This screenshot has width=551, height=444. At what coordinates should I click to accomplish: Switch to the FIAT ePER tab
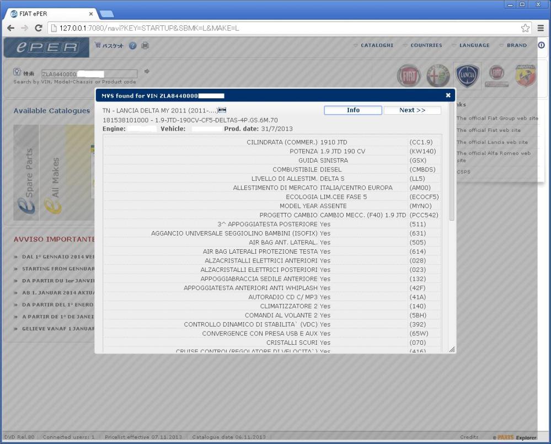(52, 14)
